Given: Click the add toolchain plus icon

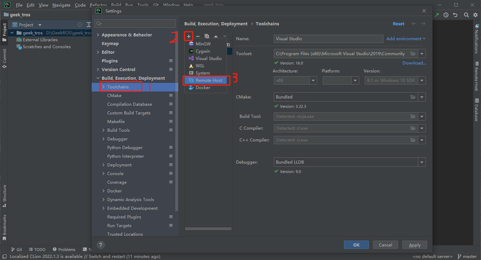Looking at the screenshot, I should tap(189, 36).
